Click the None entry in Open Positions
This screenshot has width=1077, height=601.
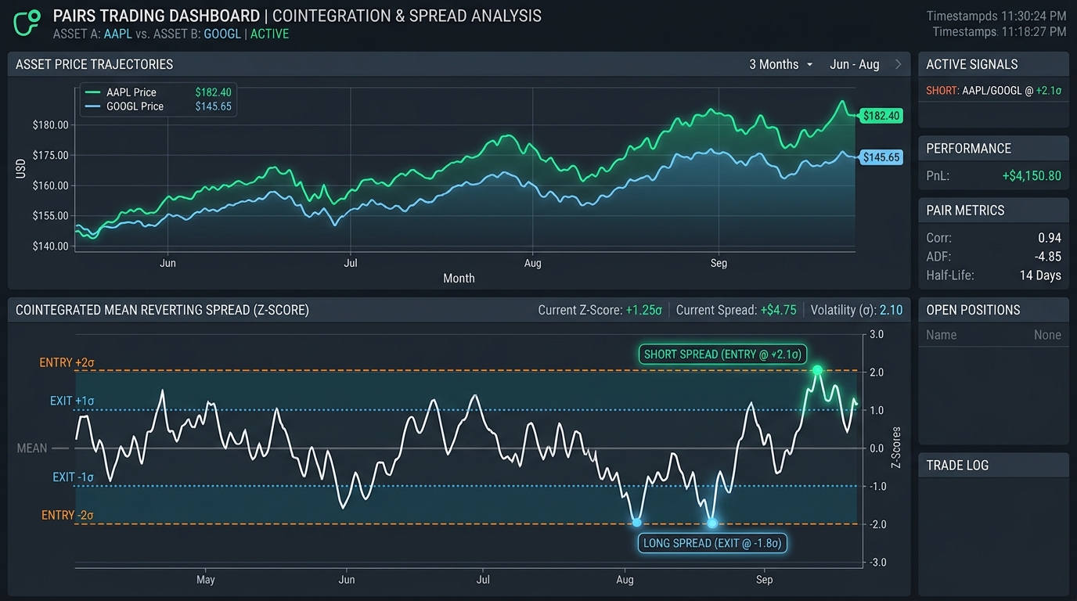1047,335
